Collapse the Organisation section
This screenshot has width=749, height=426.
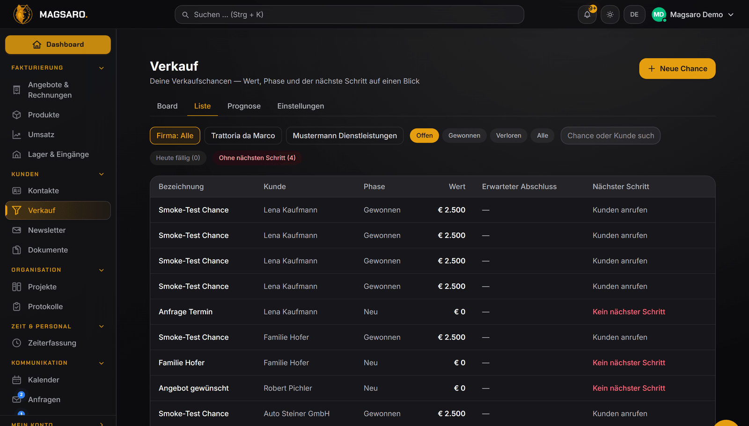tap(102, 270)
